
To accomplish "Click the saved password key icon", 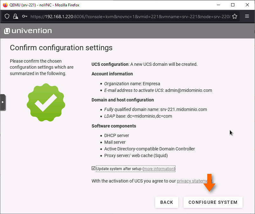I will 24,16.
